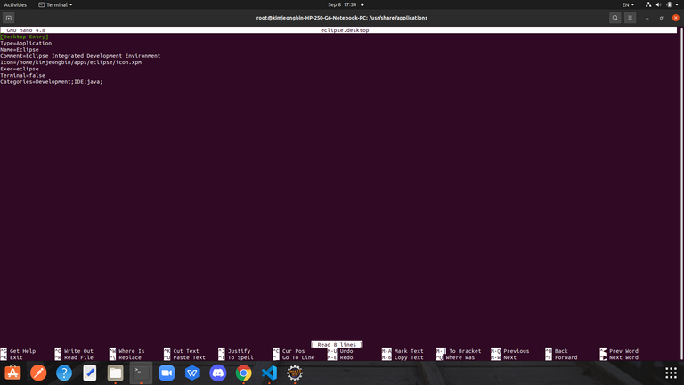Click the To Bracket shortcut label
Viewport: 684px width, 385px height.
tap(465, 351)
